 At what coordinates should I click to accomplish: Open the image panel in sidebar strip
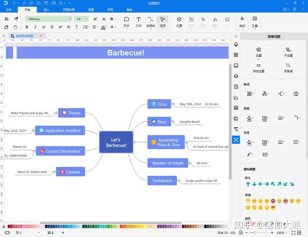pos(236,65)
